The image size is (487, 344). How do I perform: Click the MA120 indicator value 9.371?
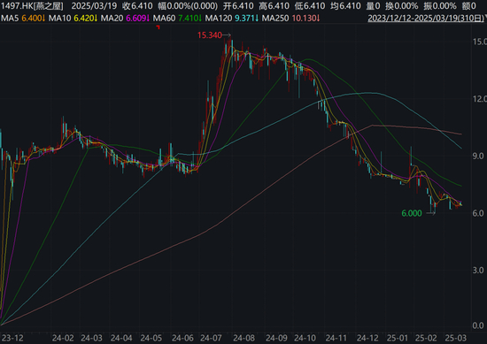[247, 19]
